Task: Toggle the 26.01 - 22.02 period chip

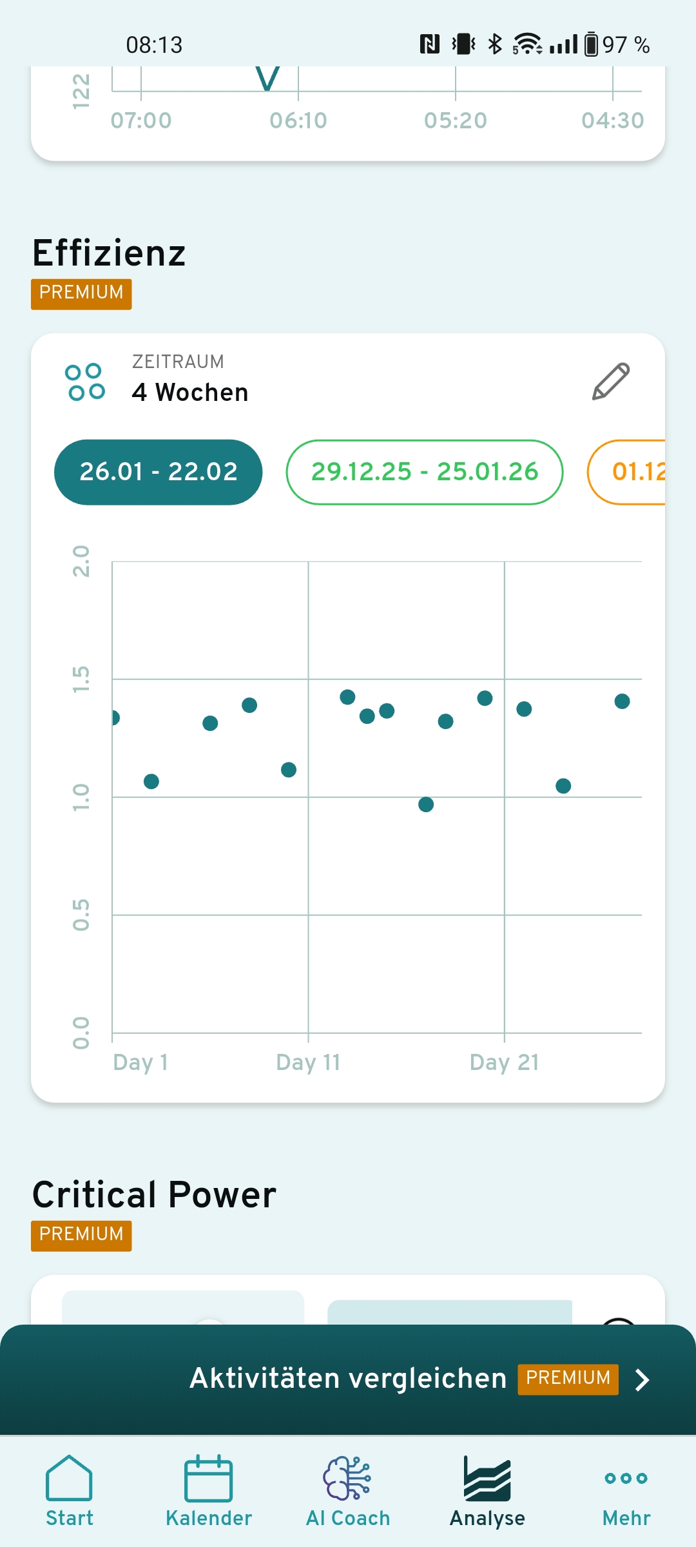Action: click(159, 472)
